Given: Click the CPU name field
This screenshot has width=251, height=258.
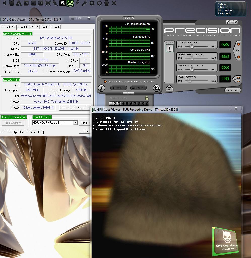Looking at the screenshot, I should tap(56, 85).
